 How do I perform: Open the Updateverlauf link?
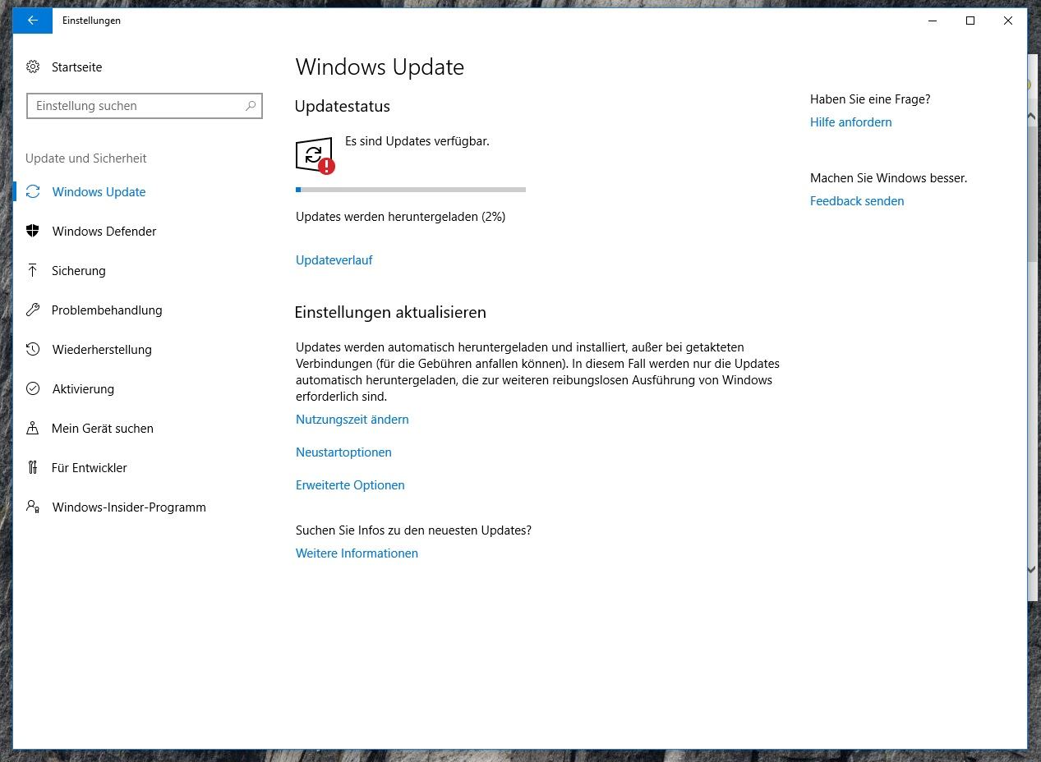pyautogui.click(x=334, y=260)
